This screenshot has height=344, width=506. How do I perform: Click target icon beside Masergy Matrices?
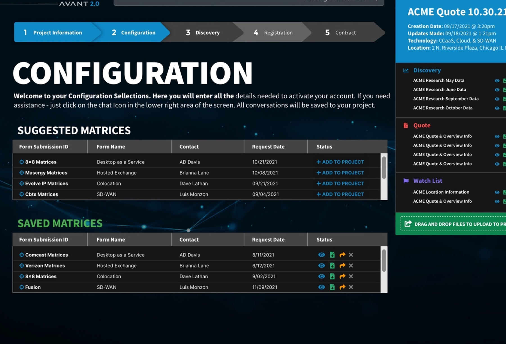21,173
